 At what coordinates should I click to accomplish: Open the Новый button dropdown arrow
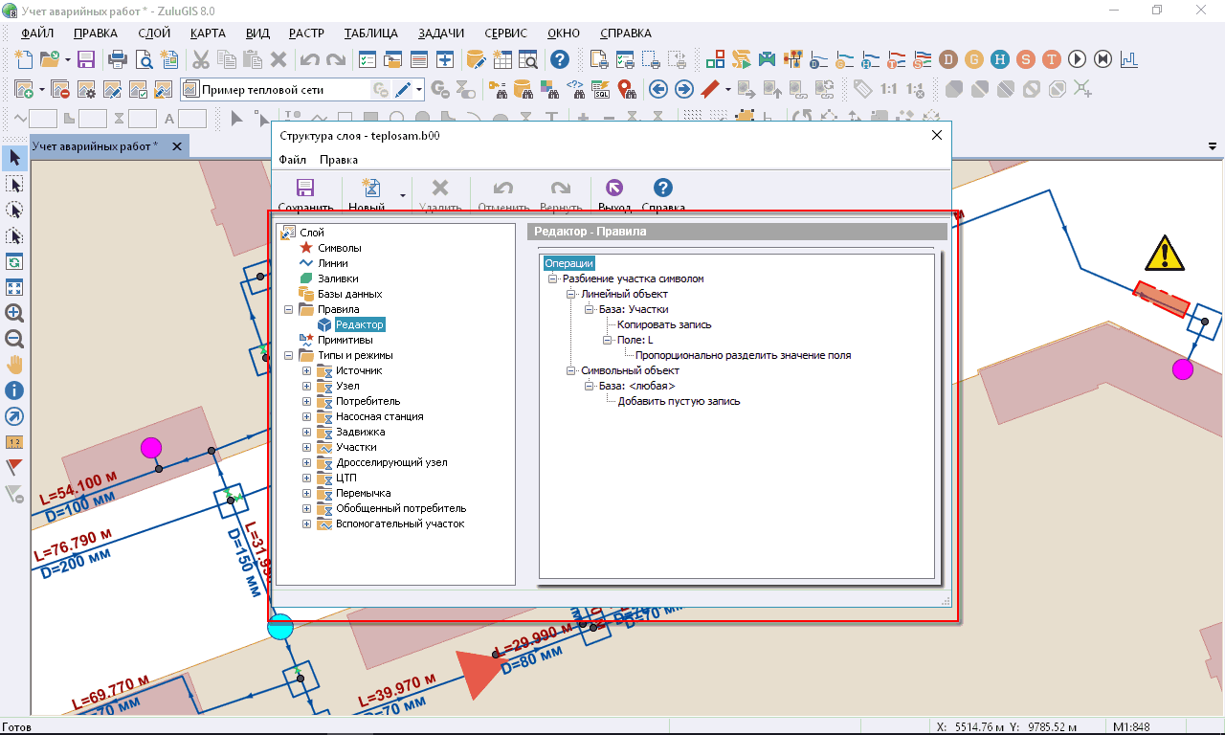402,194
